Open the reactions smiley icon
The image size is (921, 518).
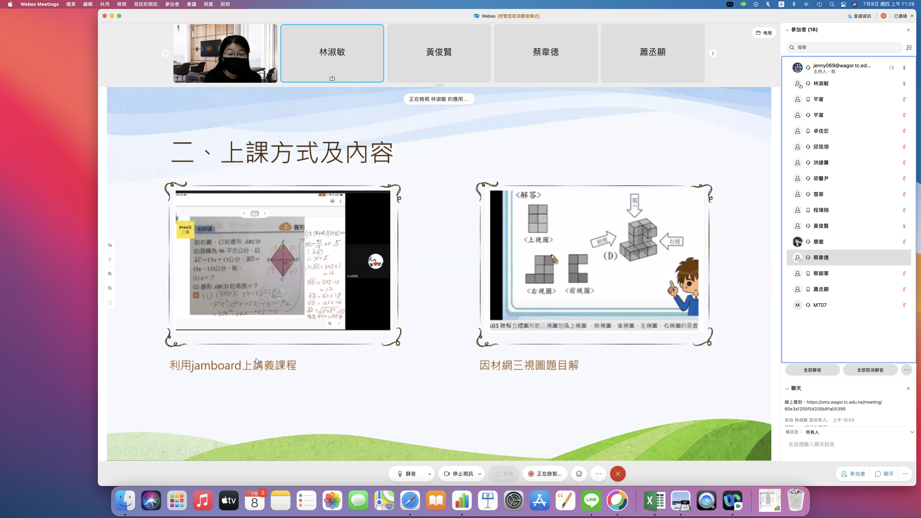click(579, 474)
